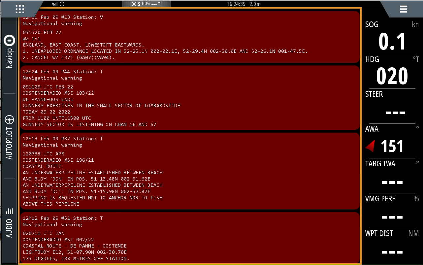
Task: Click 'GUNNERY SECTOR IS LISTENING ON CHAN 16 AND 67'
Action: click(90, 124)
